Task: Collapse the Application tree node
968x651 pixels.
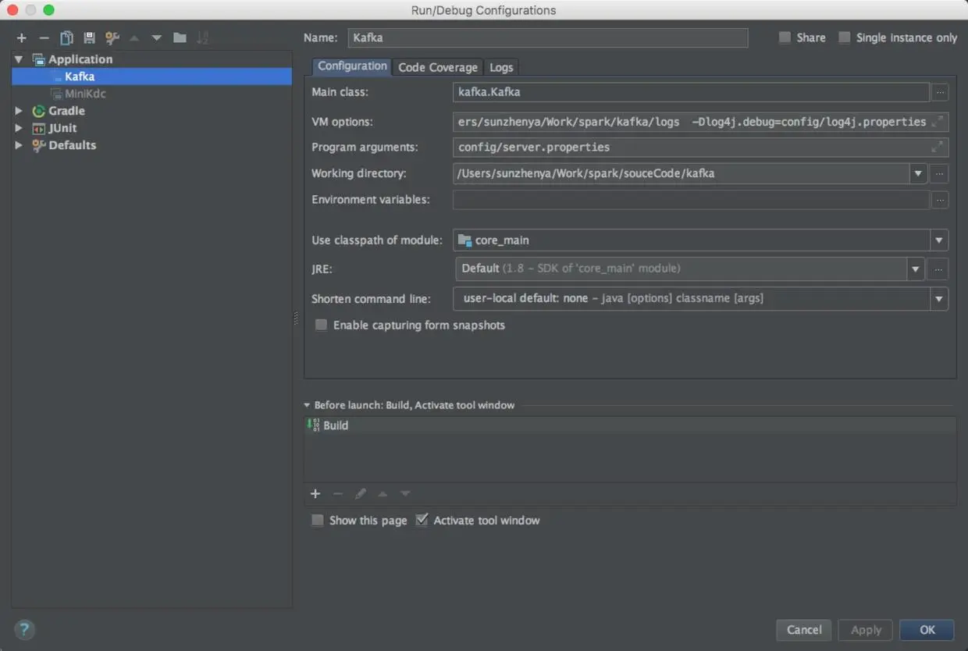Action: point(19,59)
